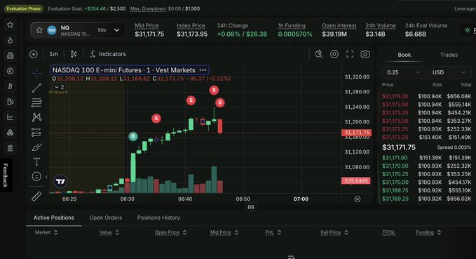The image size is (476, 259).
Task: Select the forecasting and measurement tool
Action: (x=36, y=132)
